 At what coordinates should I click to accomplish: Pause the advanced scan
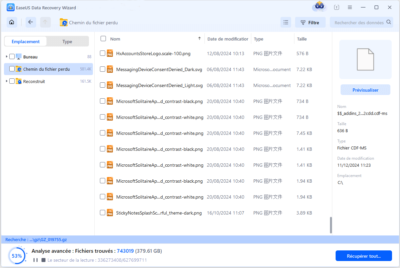coord(35,260)
